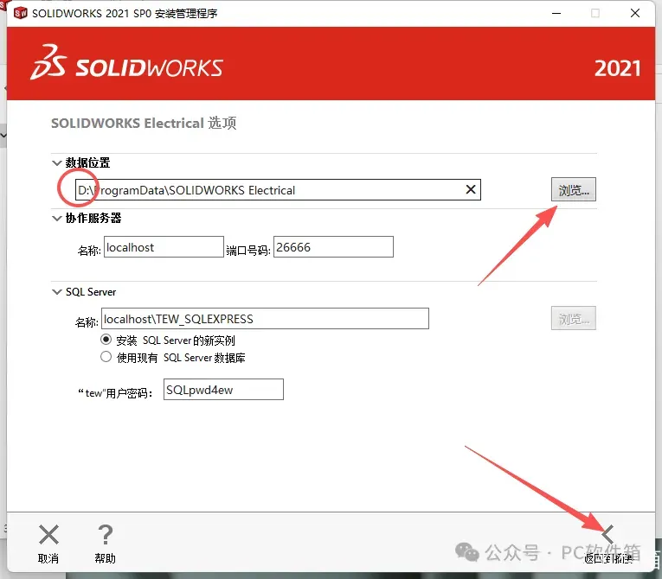
Task: Edit the SQL Server name field
Action: point(265,318)
